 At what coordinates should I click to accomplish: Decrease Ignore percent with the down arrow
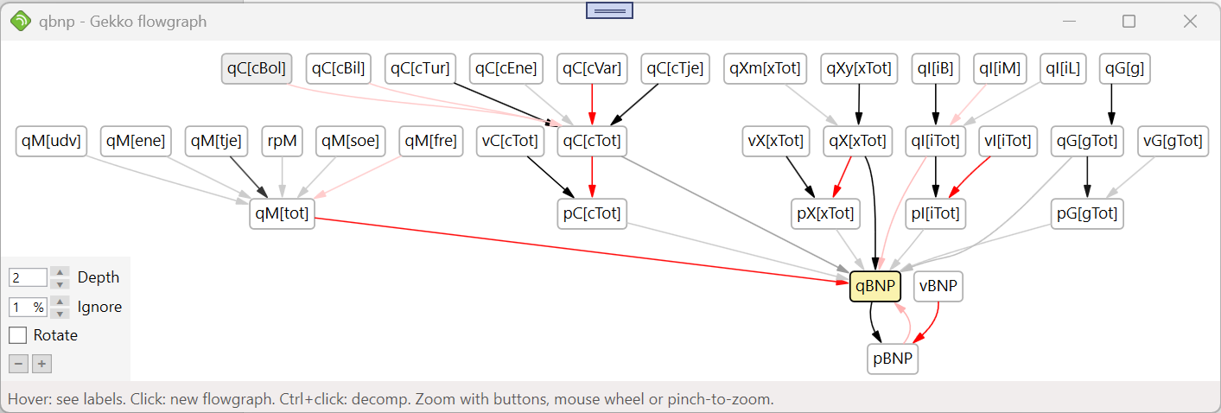click(x=60, y=313)
